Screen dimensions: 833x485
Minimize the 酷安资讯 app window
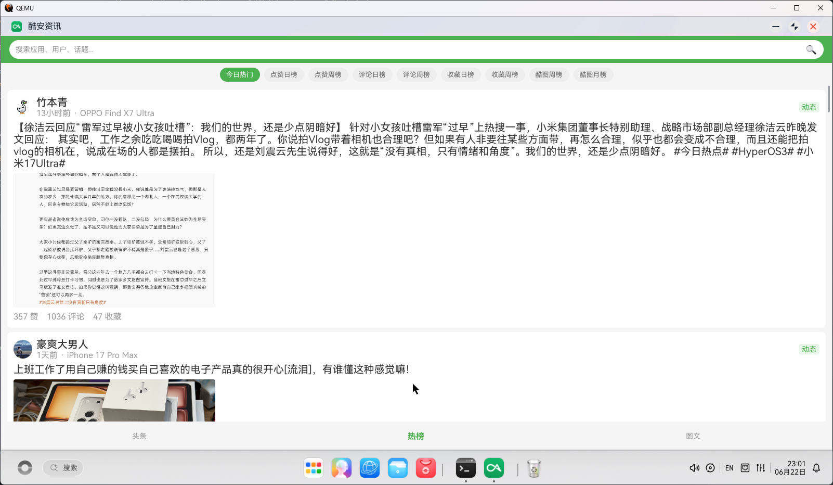776,27
